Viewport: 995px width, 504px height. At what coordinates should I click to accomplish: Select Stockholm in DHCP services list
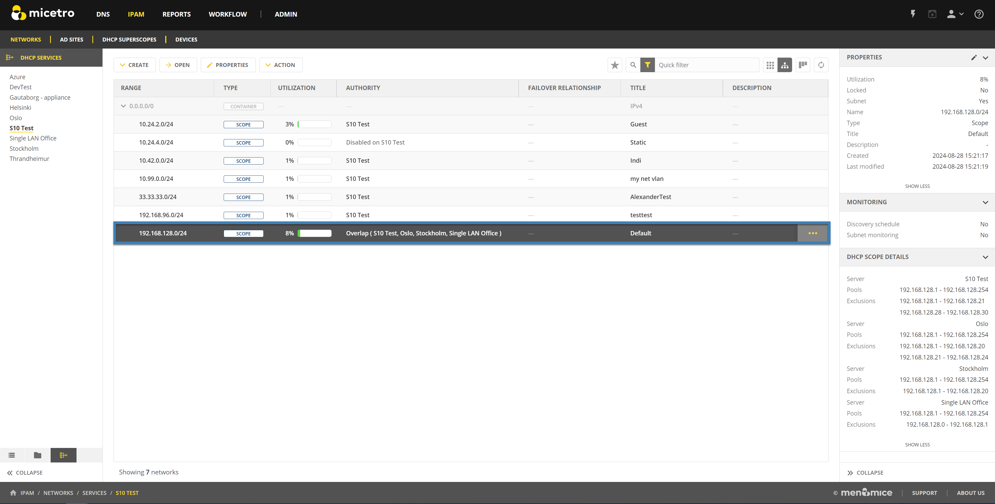pyautogui.click(x=24, y=148)
